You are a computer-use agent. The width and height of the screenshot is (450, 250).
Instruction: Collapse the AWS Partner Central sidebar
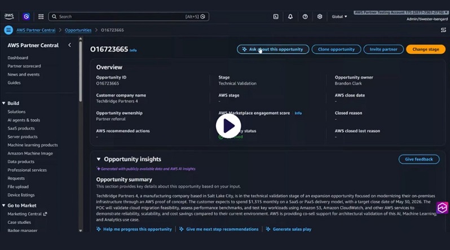coord(70,45)
